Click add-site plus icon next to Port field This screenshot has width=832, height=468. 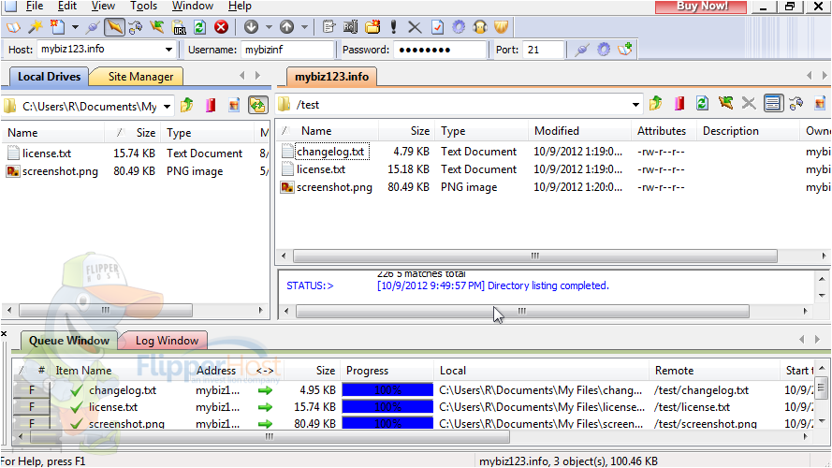tap(625, 50)
